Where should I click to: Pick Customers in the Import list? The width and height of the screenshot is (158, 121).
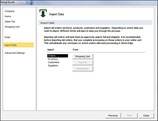pyautogui.click(x=54, y=62)
